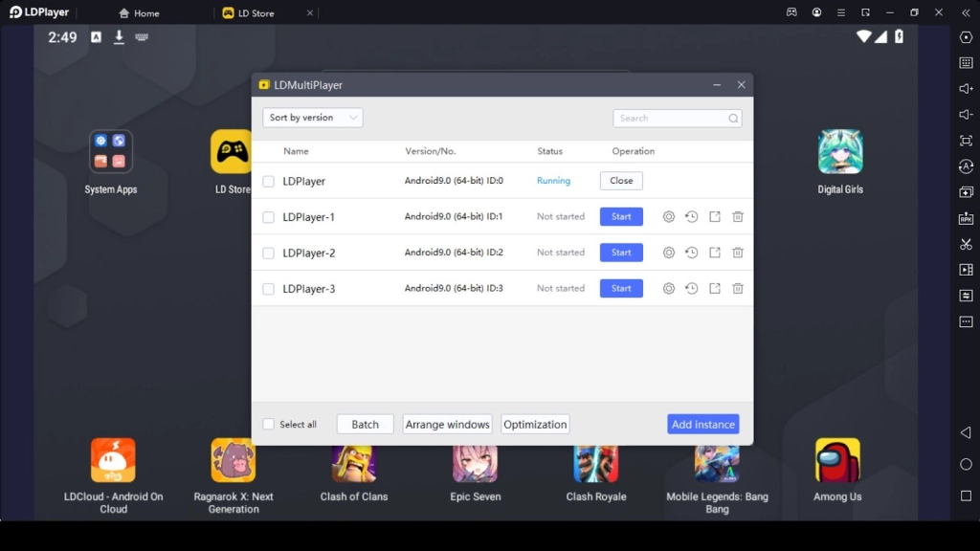980x551 pixels.
Task: Tick the Select all checkbox
Action: (268, 424)
